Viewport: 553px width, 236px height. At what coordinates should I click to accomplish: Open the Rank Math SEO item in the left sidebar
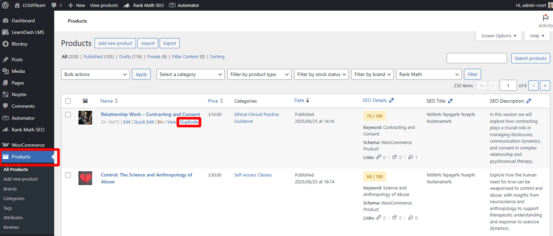point(27,130)
